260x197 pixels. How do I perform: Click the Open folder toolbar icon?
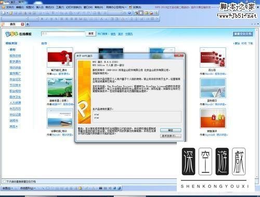coord(11,13)
